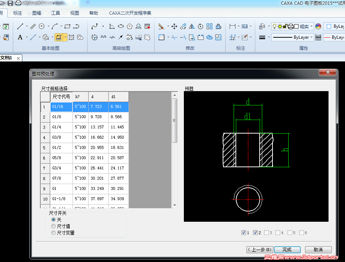Click the move/pan tool icon
The image size is (345, 262).
pos(174,26)
